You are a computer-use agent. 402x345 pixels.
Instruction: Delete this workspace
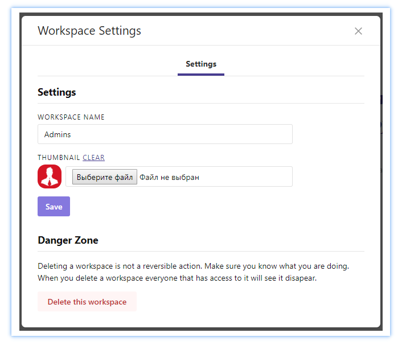[x=87, y=302]
